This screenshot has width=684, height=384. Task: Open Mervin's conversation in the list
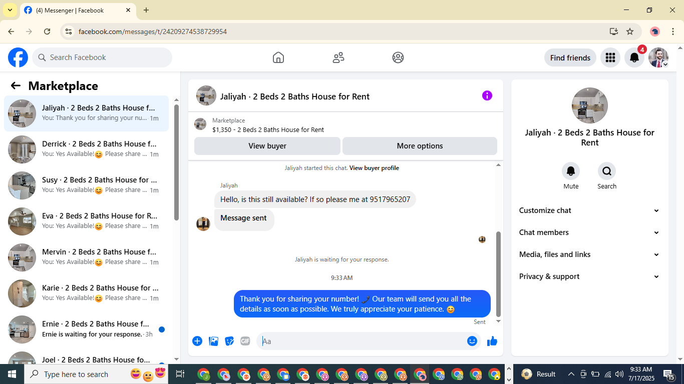(86, 257)
